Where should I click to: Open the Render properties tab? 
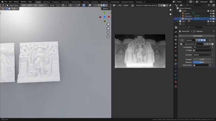click(x=175, y=37)
